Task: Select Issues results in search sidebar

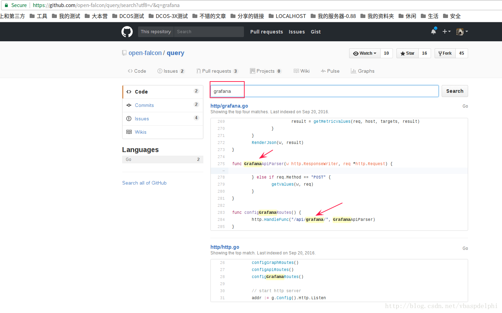Action: pyautogui.click(x=163, y=119)
